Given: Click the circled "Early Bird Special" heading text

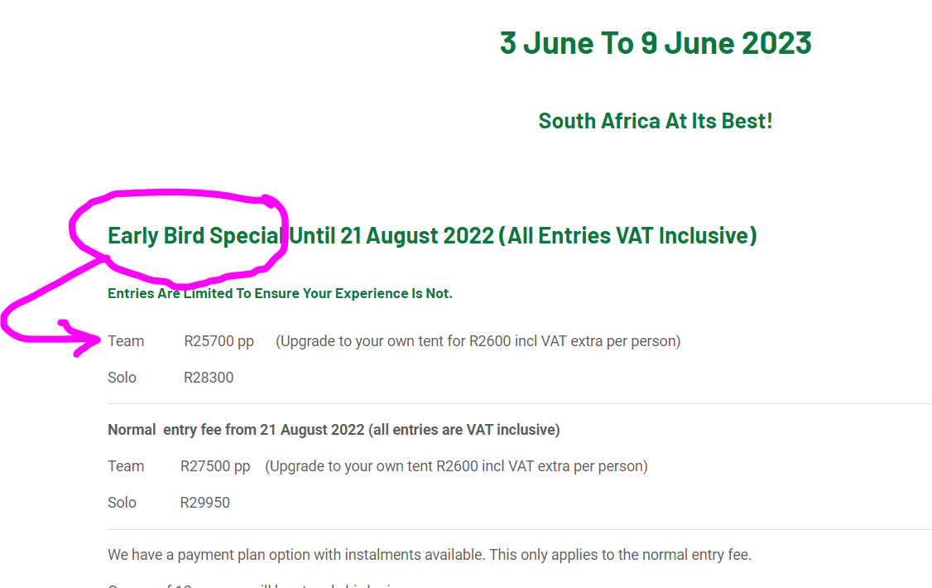Looking at the screenshot, I should (x=195, y=236).
